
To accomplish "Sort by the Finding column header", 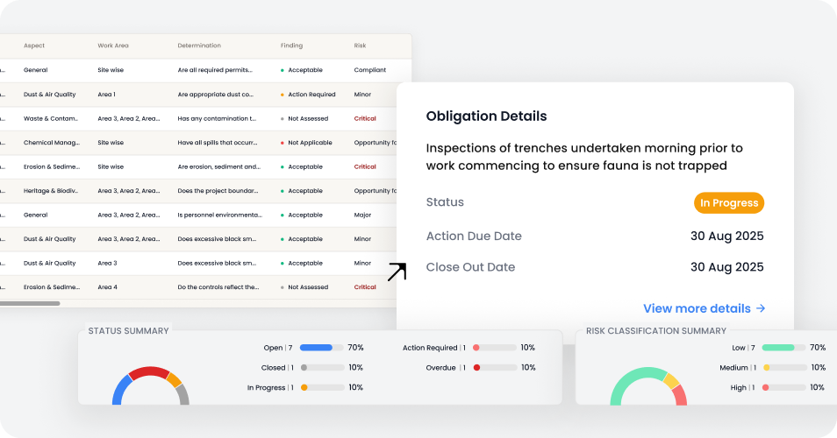I will coord(291,46).
